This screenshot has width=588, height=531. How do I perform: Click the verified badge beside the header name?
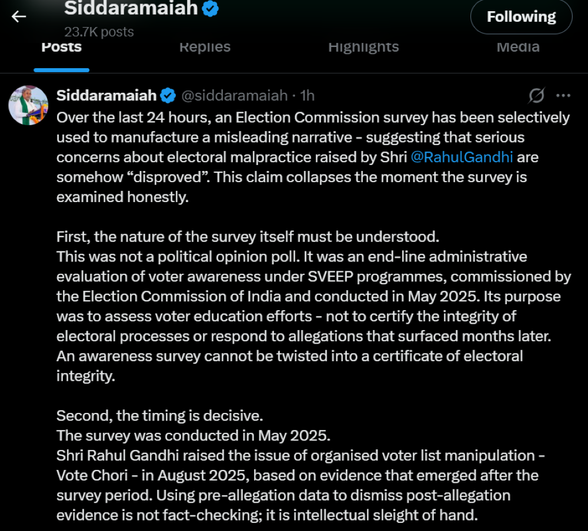[211, 8]
